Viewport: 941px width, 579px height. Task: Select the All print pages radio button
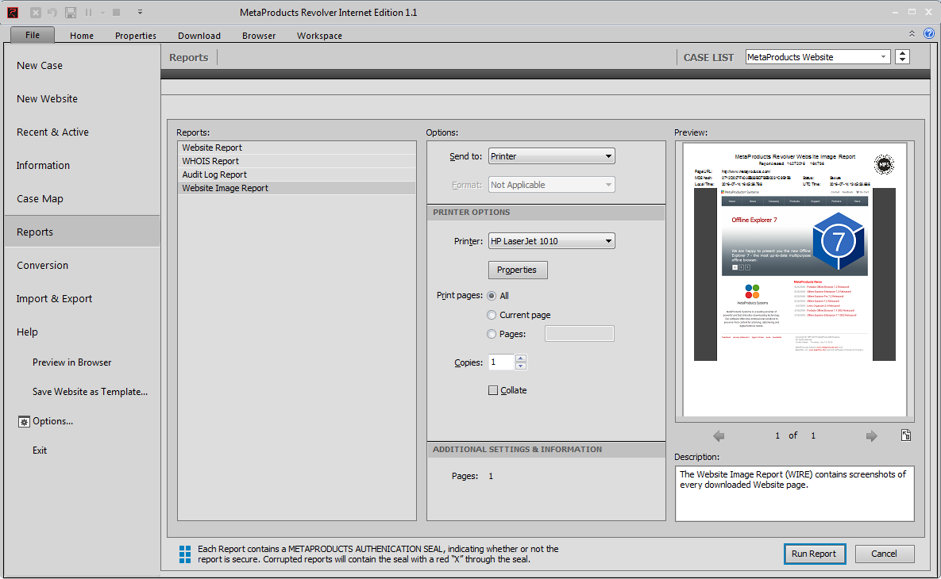492,296
